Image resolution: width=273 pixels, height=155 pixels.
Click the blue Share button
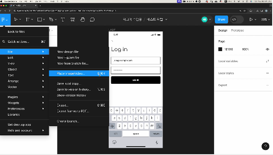tap(221, 20)
